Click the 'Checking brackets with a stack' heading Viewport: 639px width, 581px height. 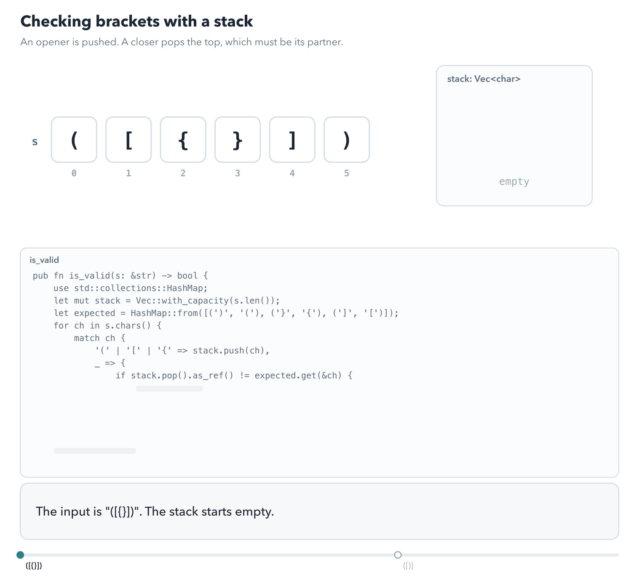[x=136, y=21]
